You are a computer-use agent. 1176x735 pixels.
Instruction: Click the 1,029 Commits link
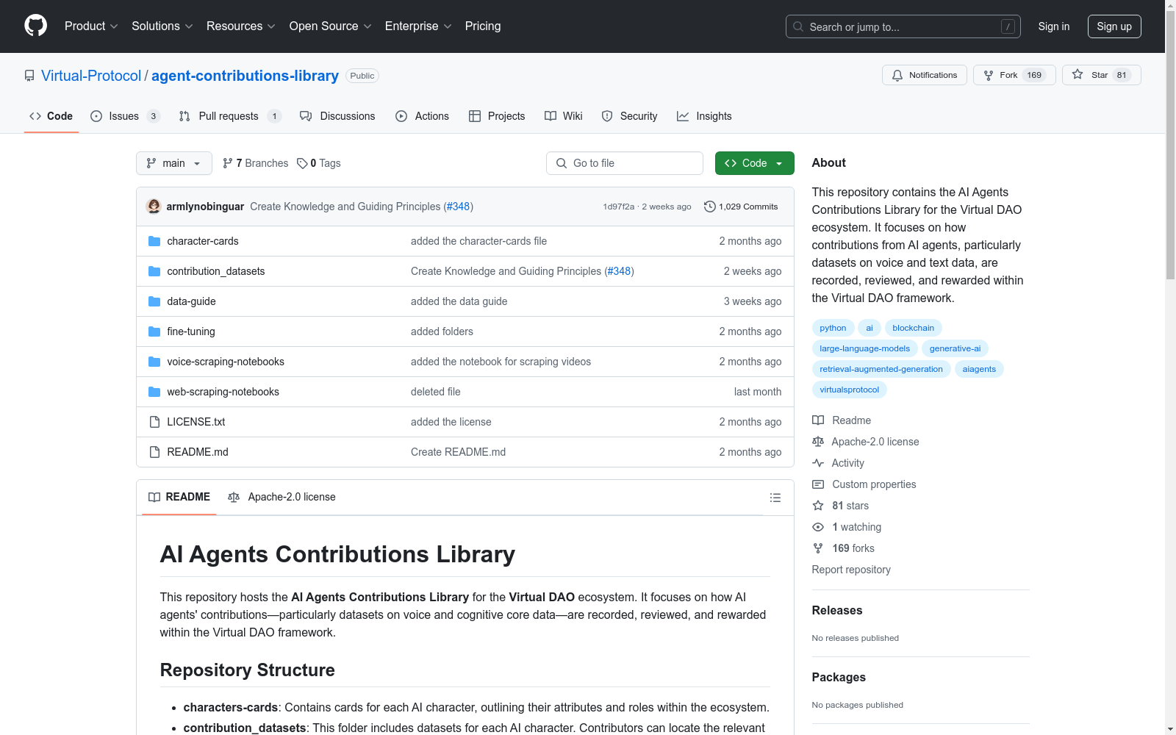pyautogui.click(x=741, y=207)
